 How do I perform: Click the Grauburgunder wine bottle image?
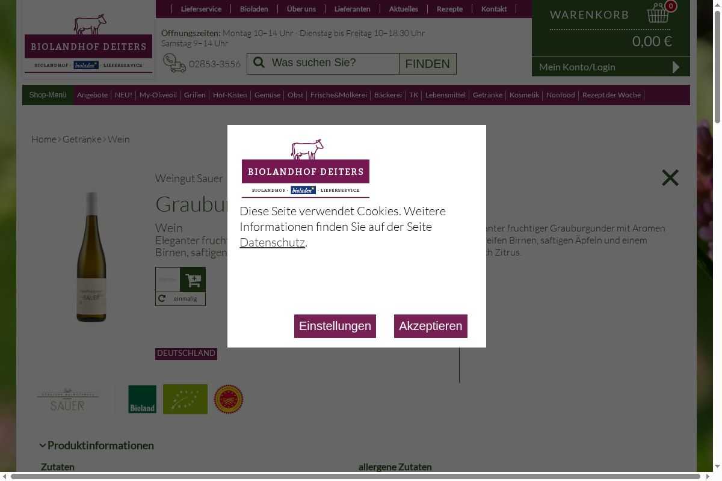coord(91,257)
